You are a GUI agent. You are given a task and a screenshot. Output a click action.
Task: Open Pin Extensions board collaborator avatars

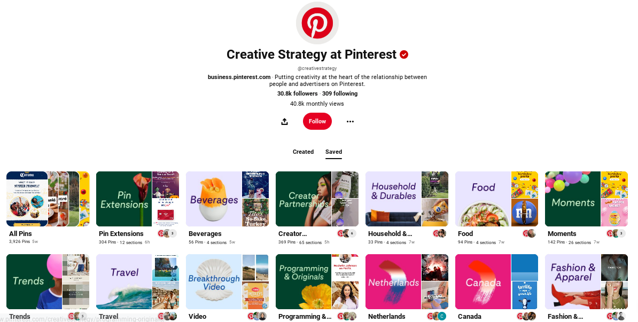pyautogui.click(x=167, y=233)
